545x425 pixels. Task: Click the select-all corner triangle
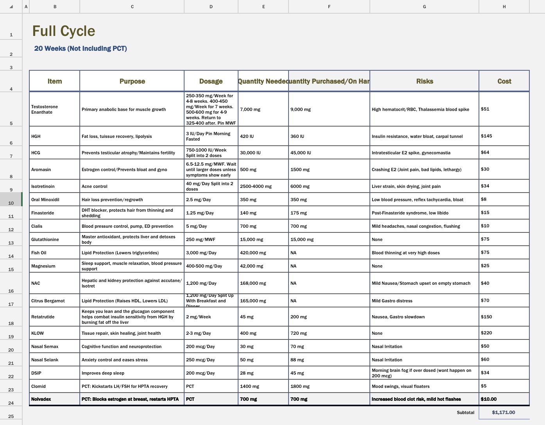click(x=11, y=7)
